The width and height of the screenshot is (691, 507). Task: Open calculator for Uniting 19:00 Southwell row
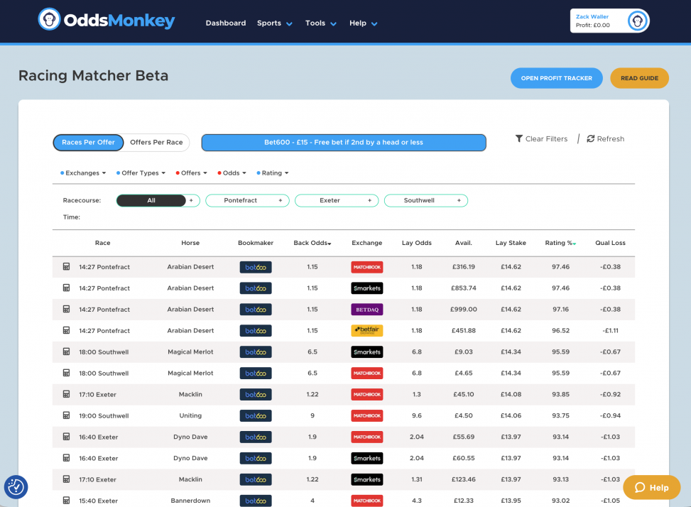pos(66,415)
